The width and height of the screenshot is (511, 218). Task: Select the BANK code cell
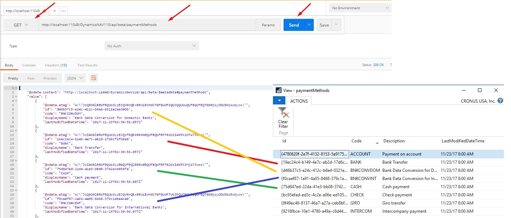356,162
